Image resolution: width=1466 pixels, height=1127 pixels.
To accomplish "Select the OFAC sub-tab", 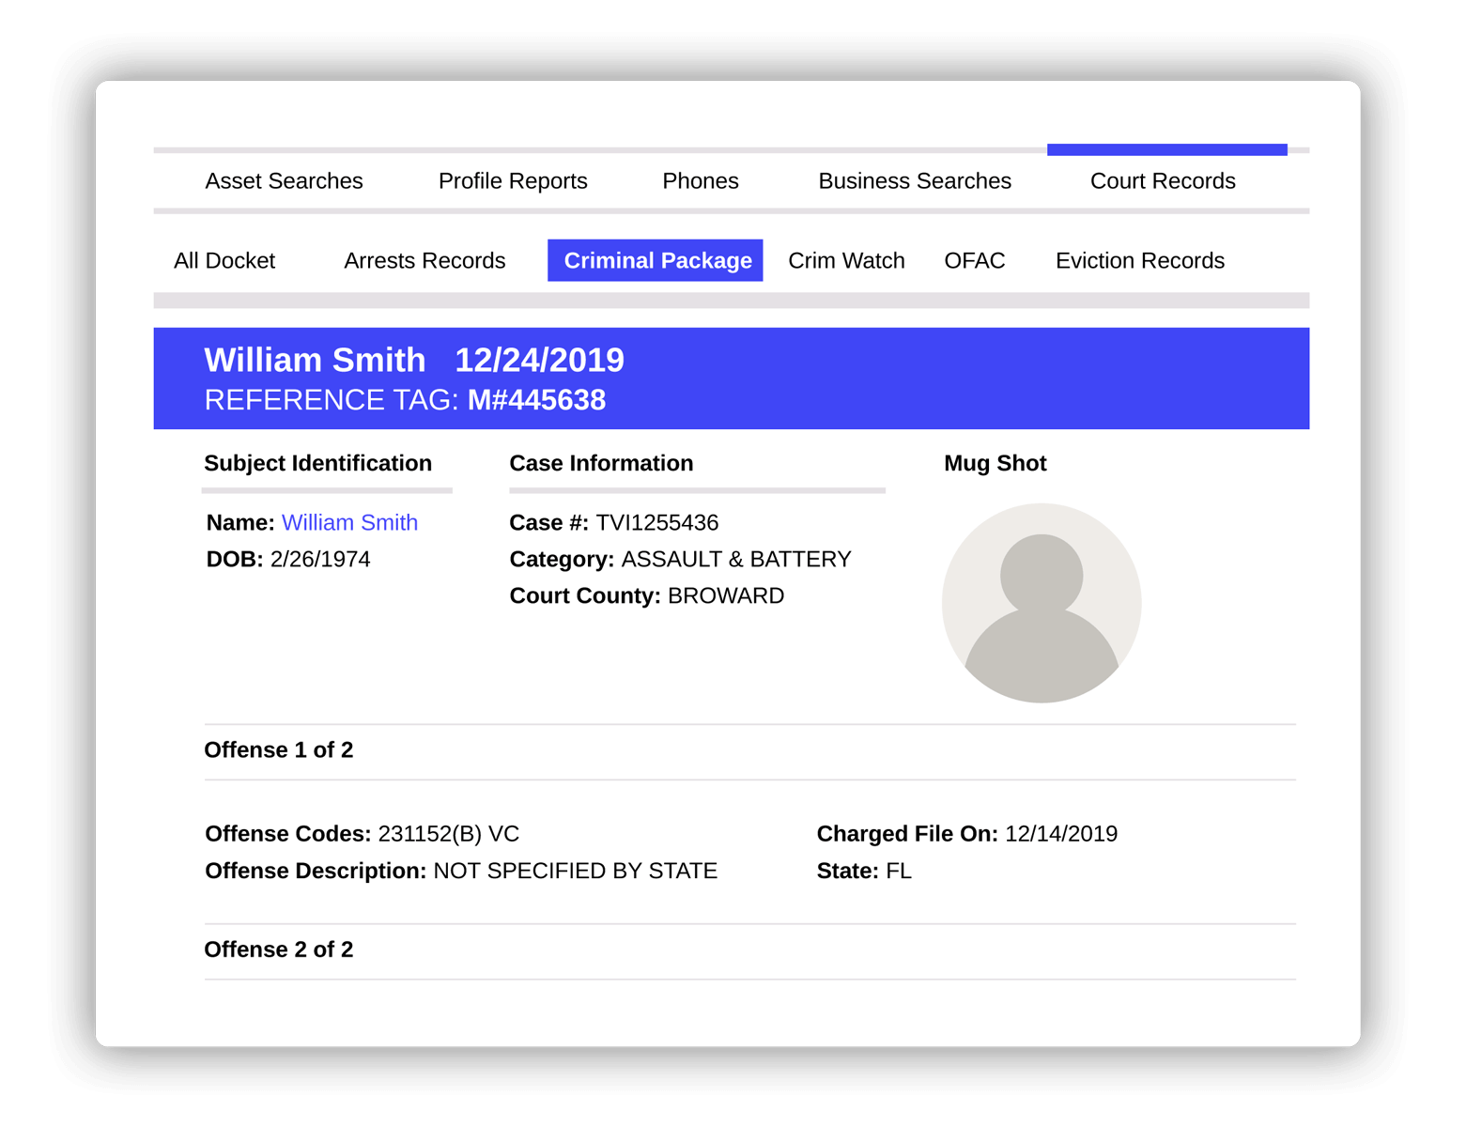I will pos(975,260).
